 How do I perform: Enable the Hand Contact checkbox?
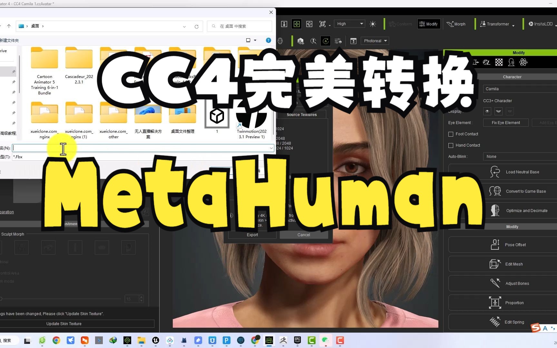click(x=451, y=145)
